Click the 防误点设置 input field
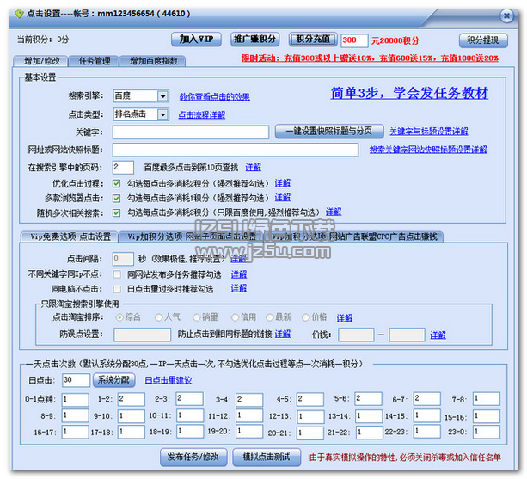This screenshot has width=527, height=479. click(142, 335)
